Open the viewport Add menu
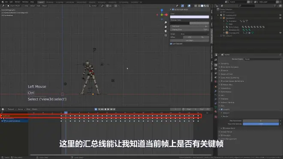 (x=39, y=6)
